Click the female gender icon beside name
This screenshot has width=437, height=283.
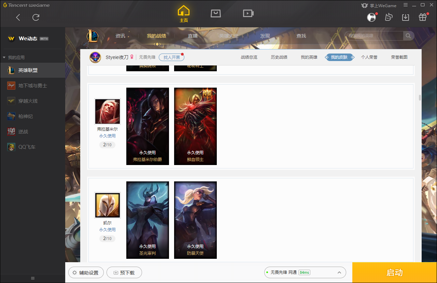click(x=132, y=57)
